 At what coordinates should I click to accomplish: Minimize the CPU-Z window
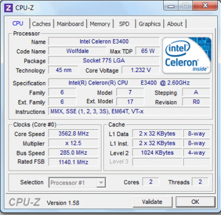[x=171, y=6]
